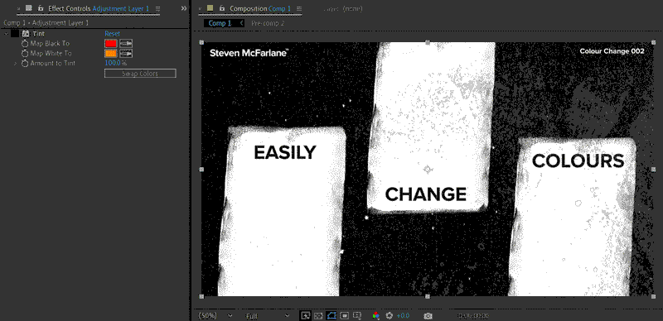Take a snapshot with the camera icon
Viewport: 663px width, 321px height.
(x=428, y=315)
